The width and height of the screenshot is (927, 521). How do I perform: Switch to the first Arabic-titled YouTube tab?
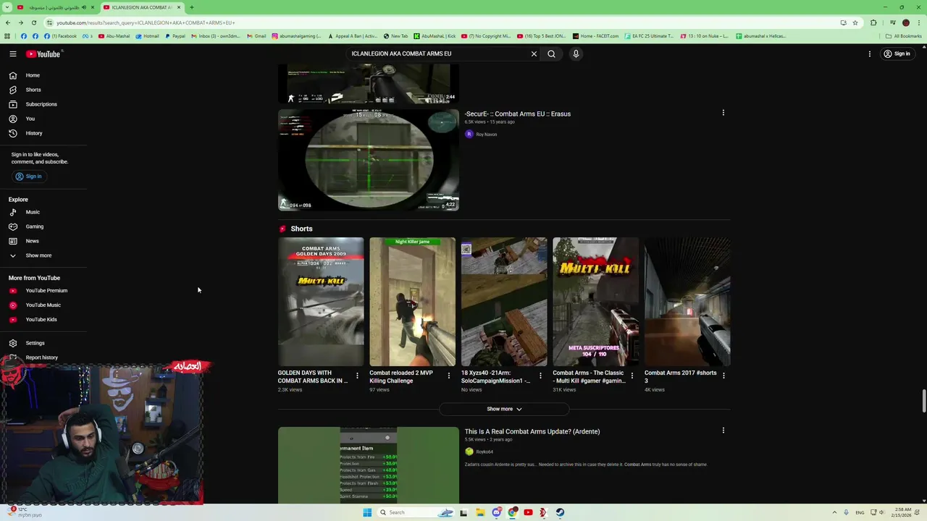[54, 7]
